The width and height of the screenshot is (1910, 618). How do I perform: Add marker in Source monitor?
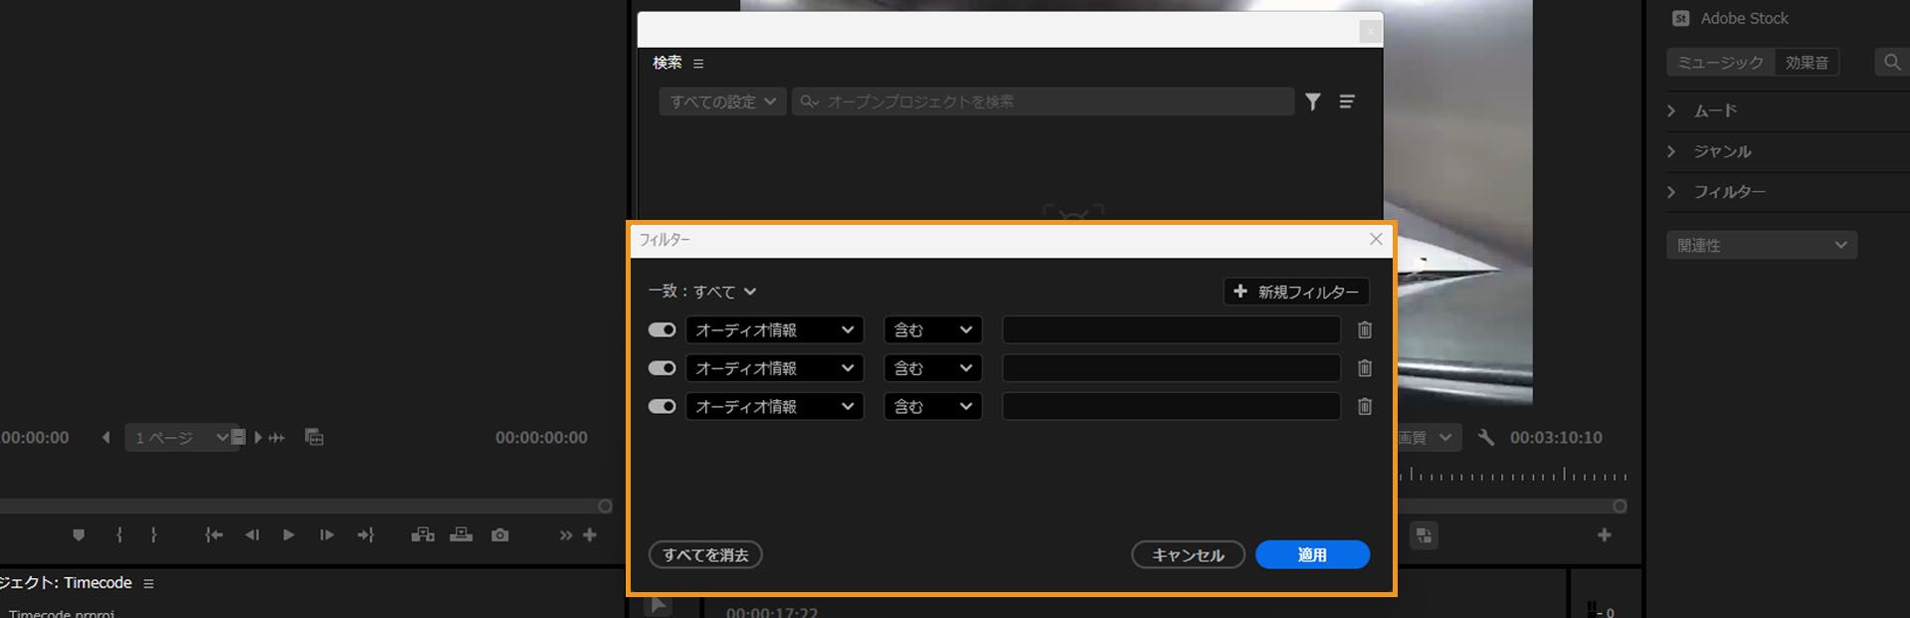(x=79, y=535)
